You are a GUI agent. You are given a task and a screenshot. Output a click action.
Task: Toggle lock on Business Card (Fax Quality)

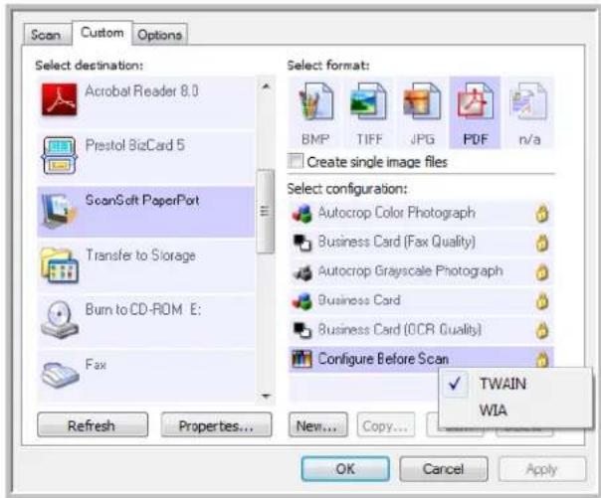(x=541, y=244)
